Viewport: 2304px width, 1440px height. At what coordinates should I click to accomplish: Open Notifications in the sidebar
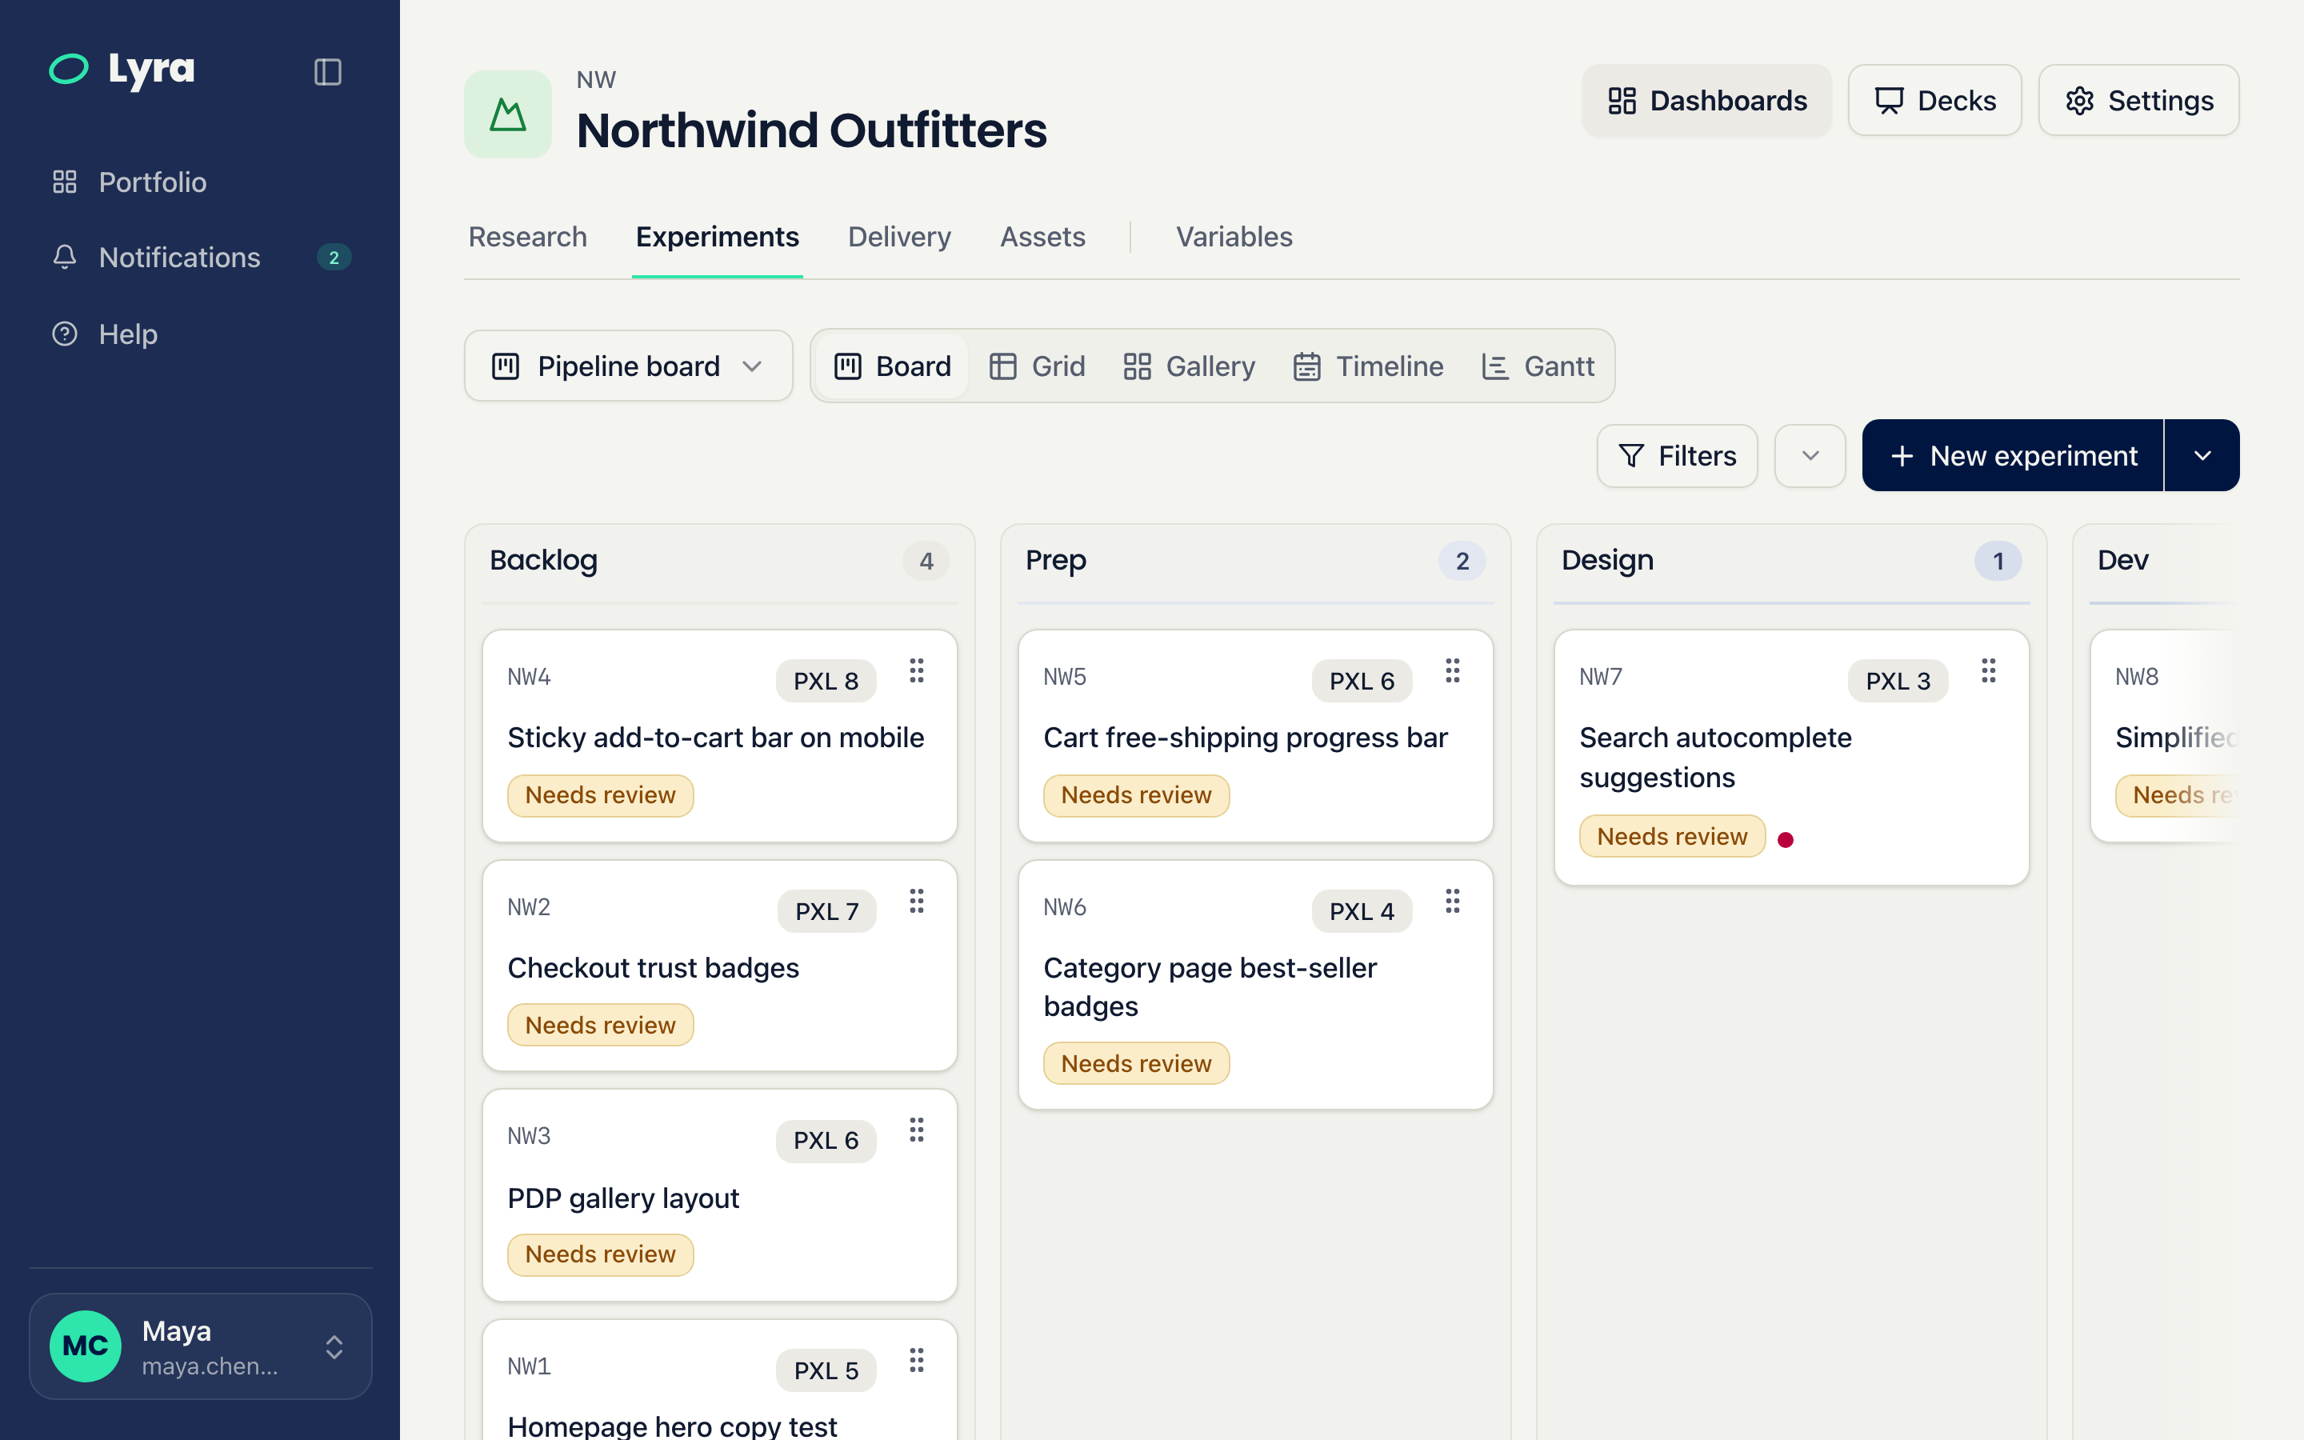tap(200, 257)
